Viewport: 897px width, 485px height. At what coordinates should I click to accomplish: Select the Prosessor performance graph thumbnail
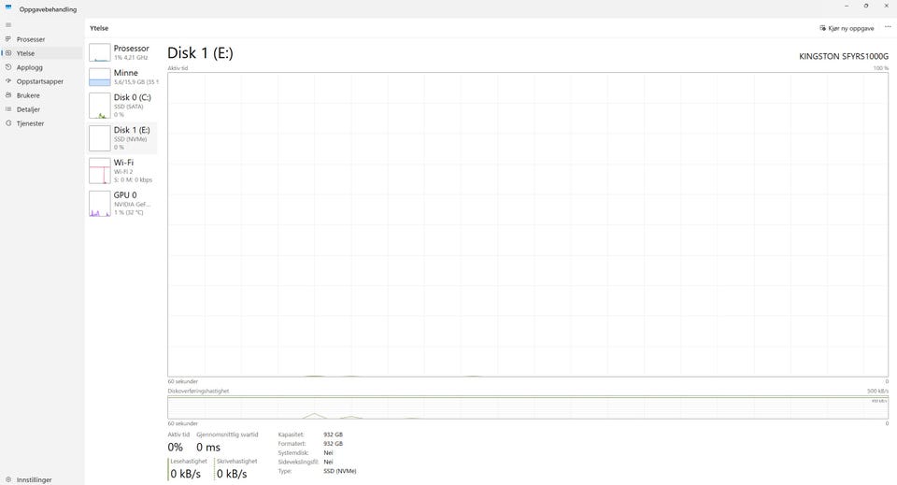click(x=100, y=52)
